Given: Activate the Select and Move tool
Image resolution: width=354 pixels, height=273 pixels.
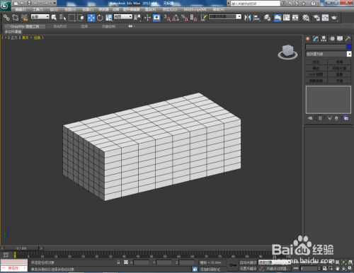Looking at the screenshot, I should click(x=91, y=18).
